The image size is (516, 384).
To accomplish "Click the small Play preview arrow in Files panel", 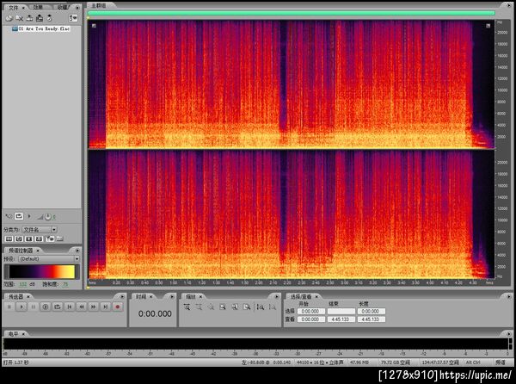I will point(29,216).
